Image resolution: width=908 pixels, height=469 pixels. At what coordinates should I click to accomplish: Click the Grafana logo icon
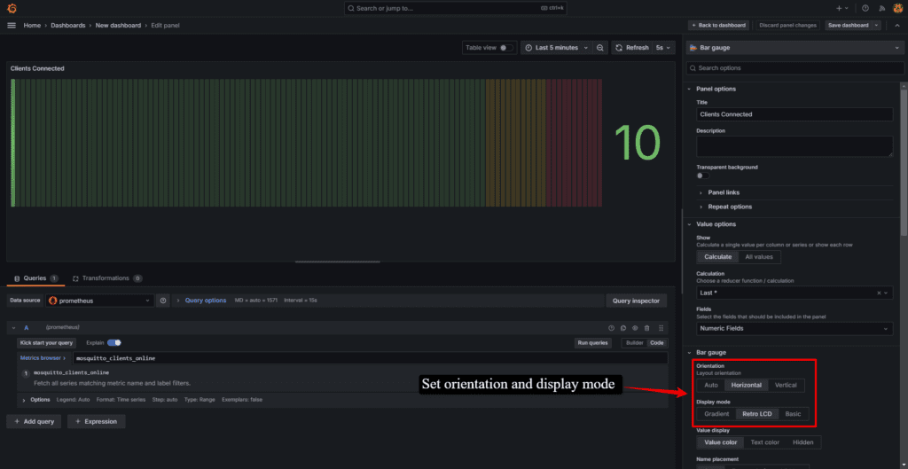point(12,8)
